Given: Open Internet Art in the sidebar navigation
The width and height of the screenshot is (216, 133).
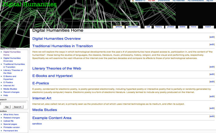Looking at the screenshot, I should [x=9, y=86].
